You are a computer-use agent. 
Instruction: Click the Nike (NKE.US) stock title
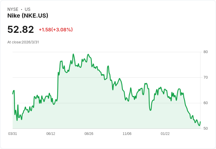pyautogui.click(x=28, y=16)
